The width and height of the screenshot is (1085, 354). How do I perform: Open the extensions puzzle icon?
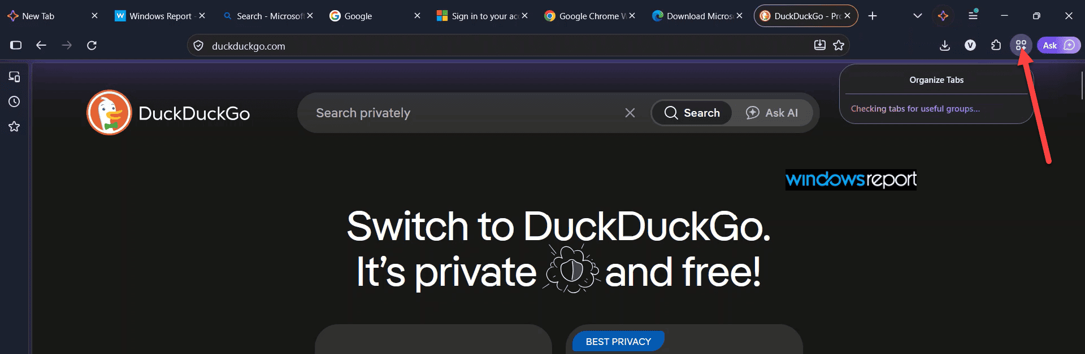click(996, 45)
